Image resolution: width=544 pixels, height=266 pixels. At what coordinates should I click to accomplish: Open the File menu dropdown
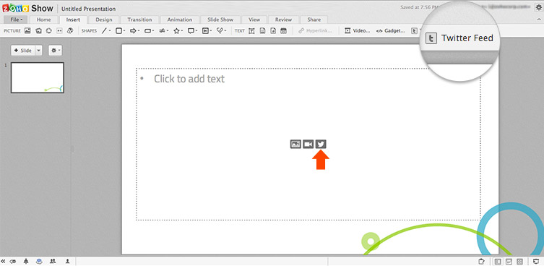click(x=16, y=20)
